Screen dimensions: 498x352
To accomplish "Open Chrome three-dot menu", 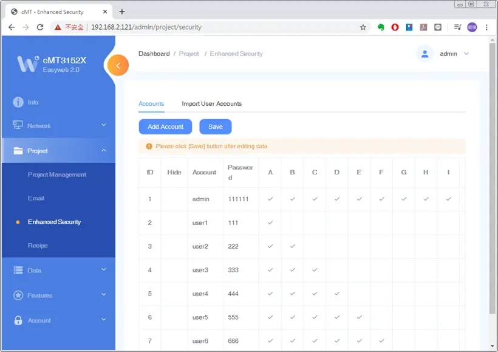I will [x=486, y=27].
